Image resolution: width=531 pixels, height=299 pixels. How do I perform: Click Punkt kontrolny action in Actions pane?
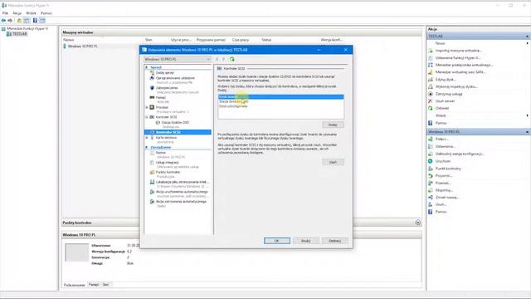(448, 169)
